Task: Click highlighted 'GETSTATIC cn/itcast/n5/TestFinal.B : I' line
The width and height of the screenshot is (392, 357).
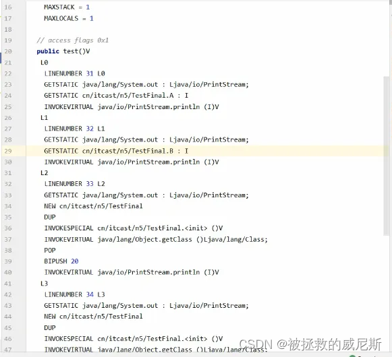Action: pos(116,151)
